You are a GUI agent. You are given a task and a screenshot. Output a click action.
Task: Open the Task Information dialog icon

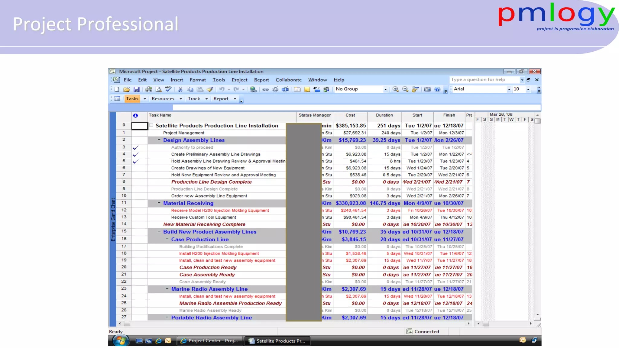(297, 89)
